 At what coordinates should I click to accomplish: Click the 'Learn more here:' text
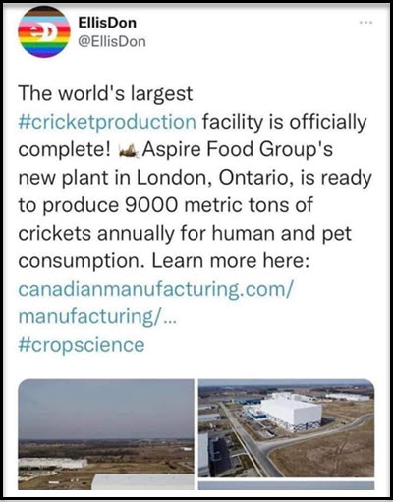[x=231, y=261]
